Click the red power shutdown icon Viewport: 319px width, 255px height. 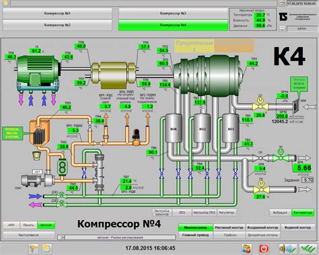[264, 248]
